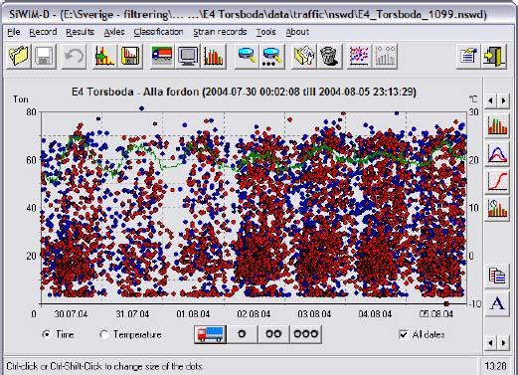Click the truck toolbar icon
518x375 pixels.
(x=162, y=56)
